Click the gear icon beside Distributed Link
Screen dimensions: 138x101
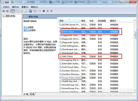(60, 49)
